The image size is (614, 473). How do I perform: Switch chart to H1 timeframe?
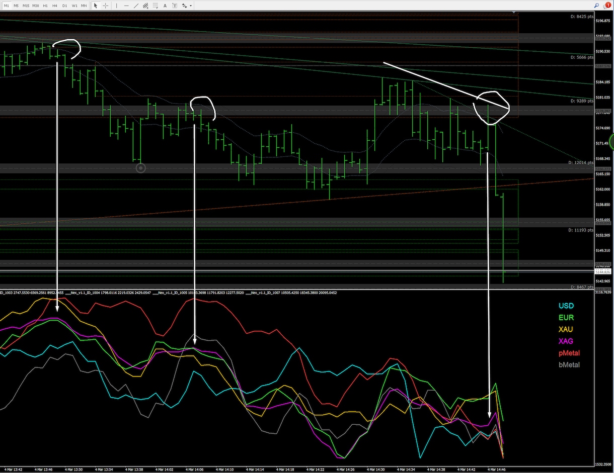click(x=45, y=6)
